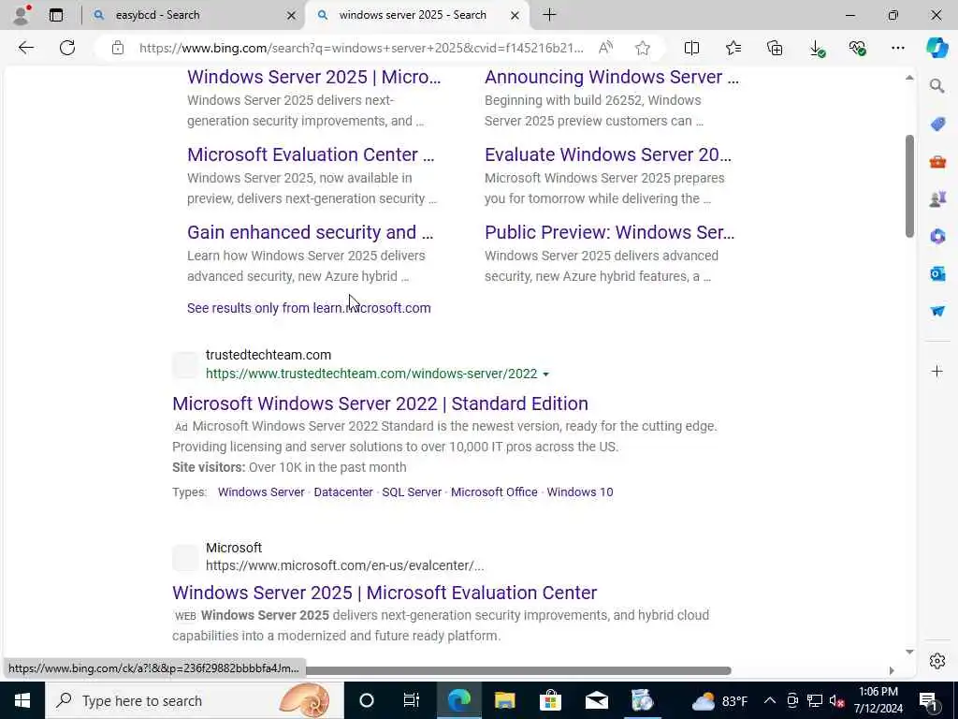958x719 pixels.
Task: Open the Favorites list icon
Action: coord(733,48)
